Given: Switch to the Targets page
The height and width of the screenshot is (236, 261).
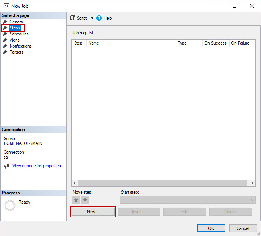Looking at the screenshot, I should [16, 52].
